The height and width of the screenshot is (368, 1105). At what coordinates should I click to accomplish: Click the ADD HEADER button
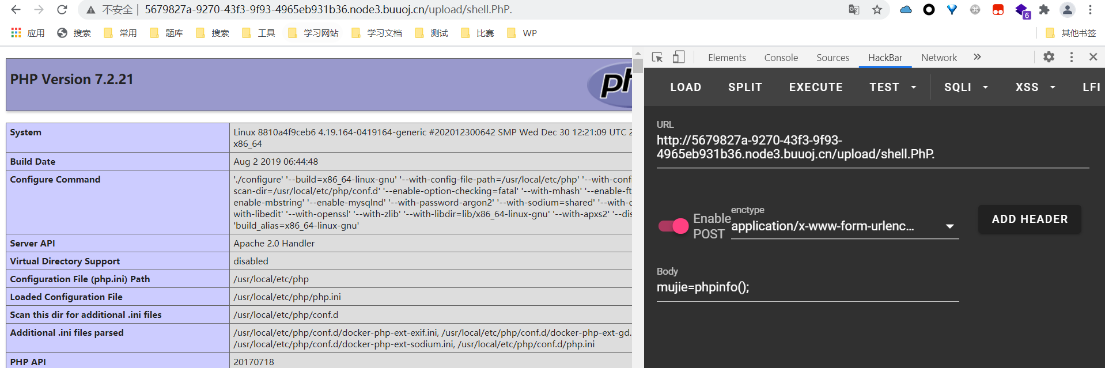(x=1030, y=219)
